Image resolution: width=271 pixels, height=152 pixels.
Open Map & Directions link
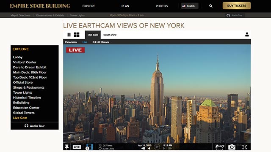[x=20, y=15]
